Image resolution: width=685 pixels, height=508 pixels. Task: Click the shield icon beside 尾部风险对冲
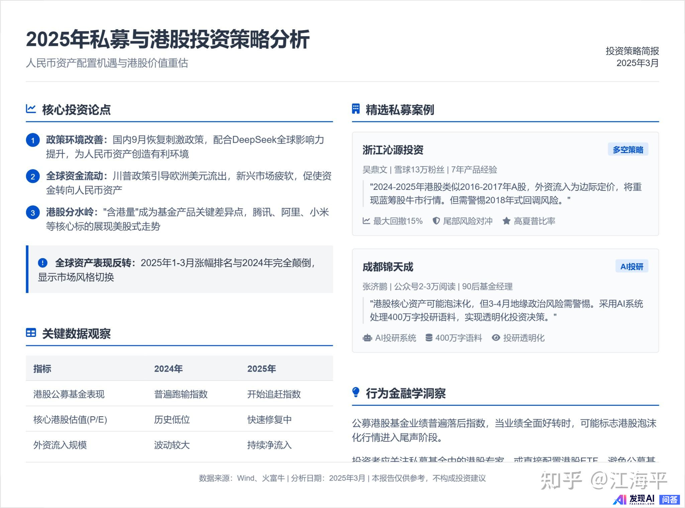pos(436,221)
